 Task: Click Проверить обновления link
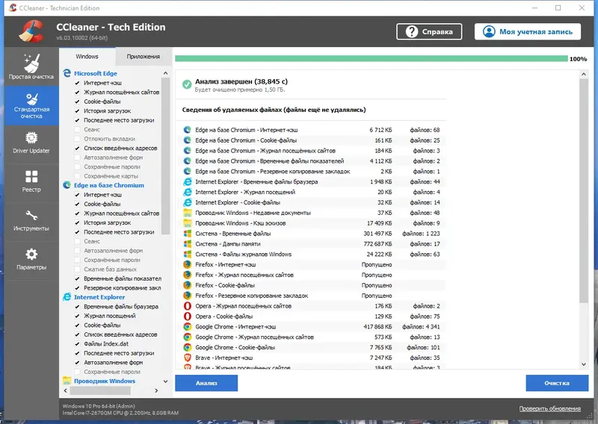(549, 408)
